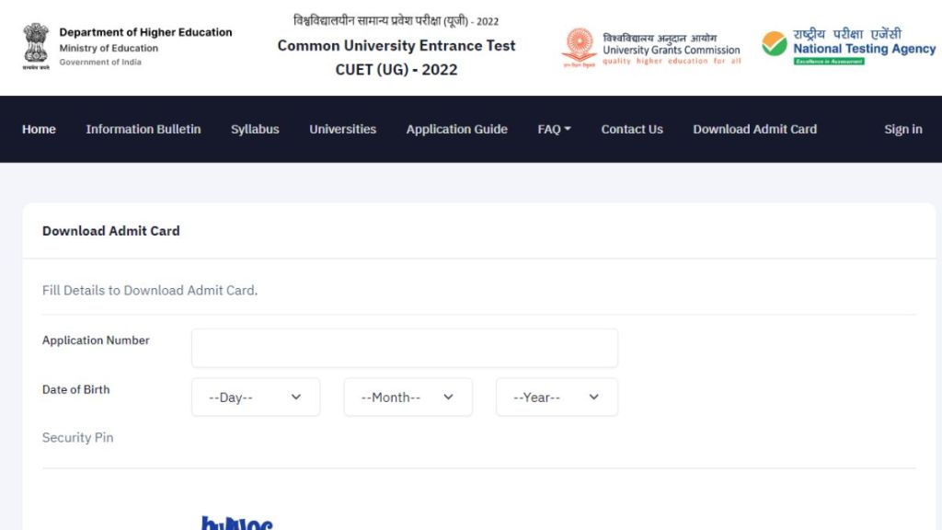942x530 pixels.
Task: Click the NTA colored ribbon logo icon
Action: [773, 44]
